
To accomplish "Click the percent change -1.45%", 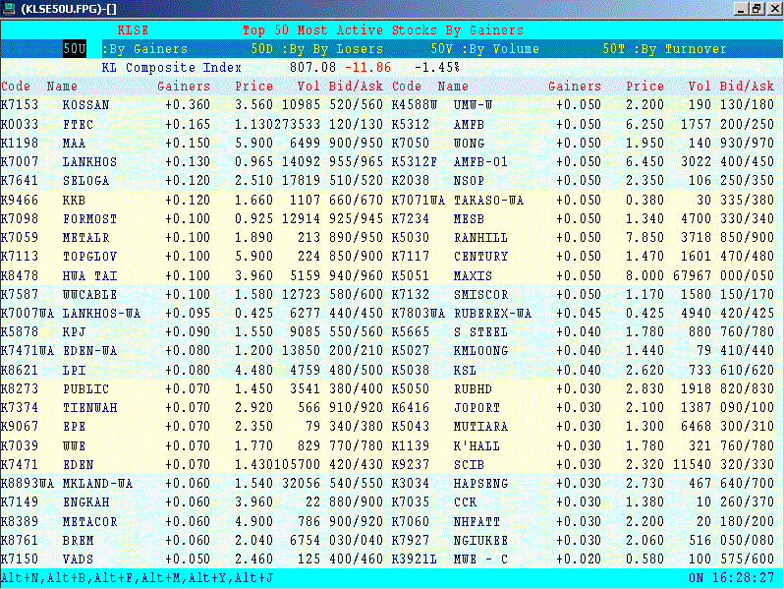I will coord(437,68).
